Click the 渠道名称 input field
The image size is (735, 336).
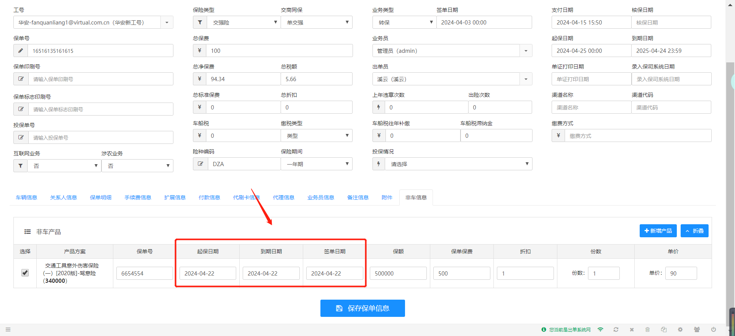point(591,107)
